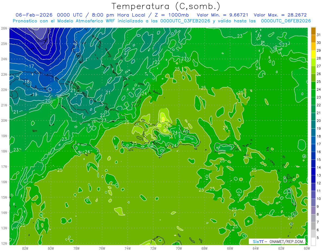Click the 15N latitude axis label
326x252 pixels.
coord(4,197)
